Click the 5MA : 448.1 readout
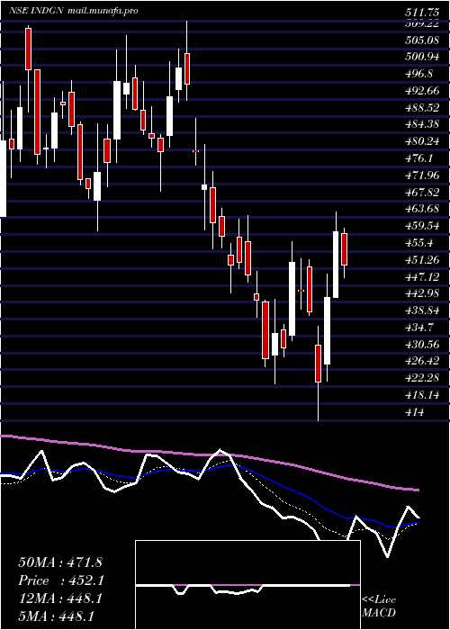Screen dimensions: 450x630 pos(56,616)
